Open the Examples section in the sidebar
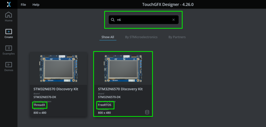The width and height of the screenshot is (266, 127). (9, 50)
